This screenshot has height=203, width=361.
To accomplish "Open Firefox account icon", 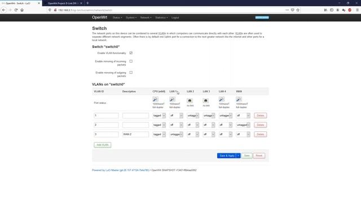I will (x=337, y=10).
